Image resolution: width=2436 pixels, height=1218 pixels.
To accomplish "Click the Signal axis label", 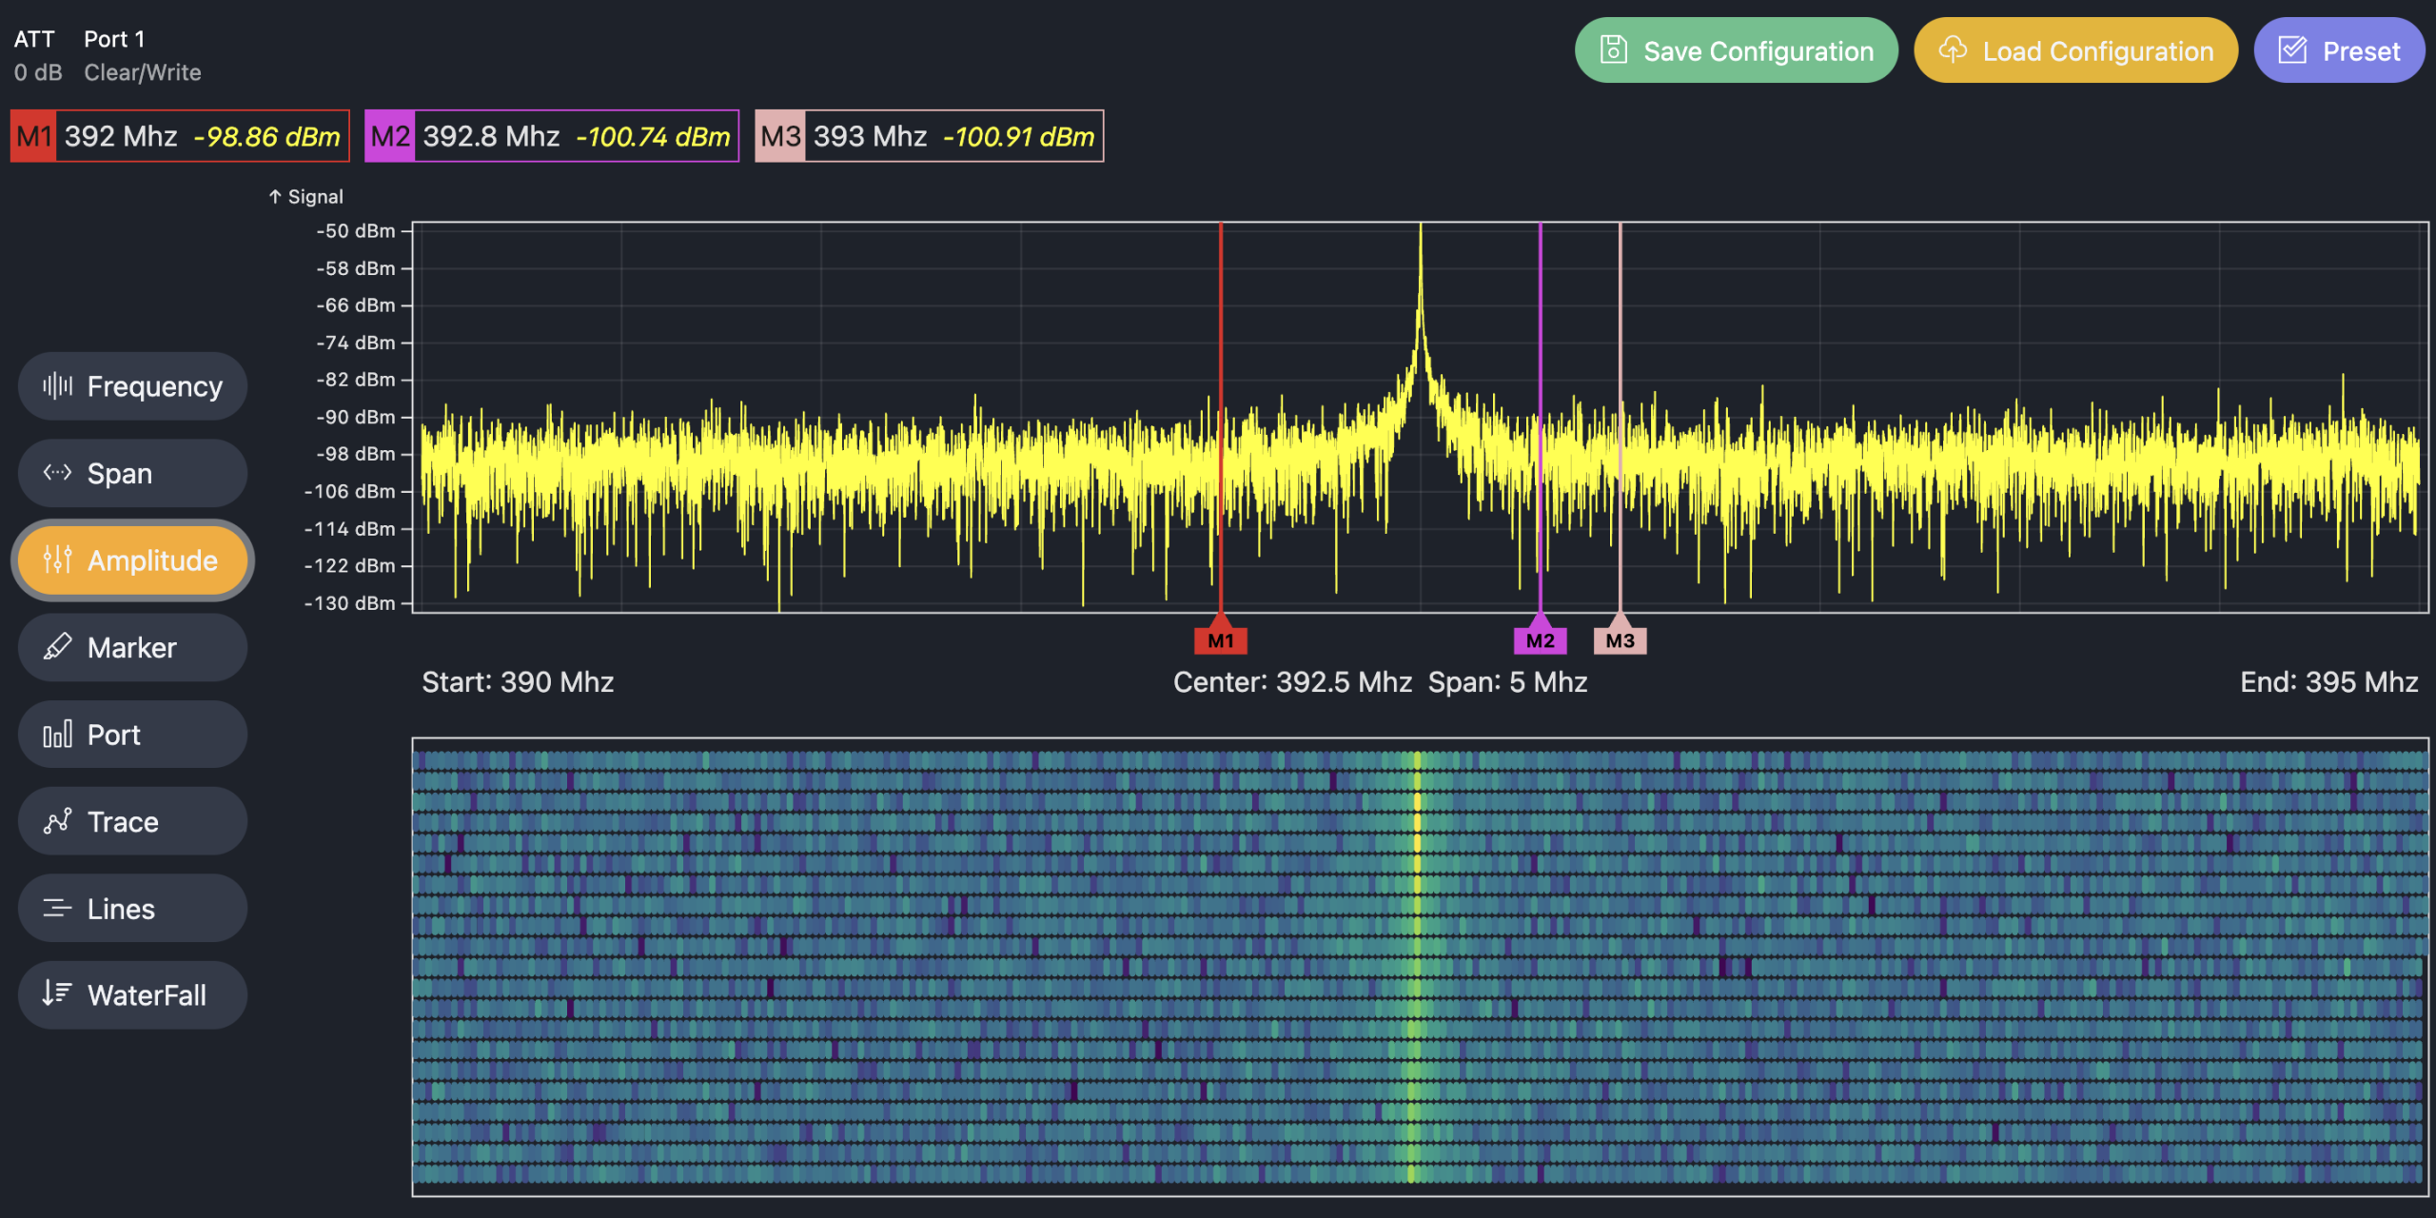I will pos(305,197).
